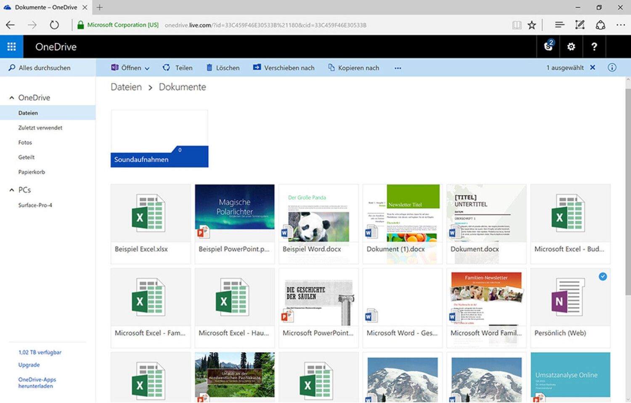
Task: Collapse the OneDrive navigation section
Action: [x=12, y=98]
